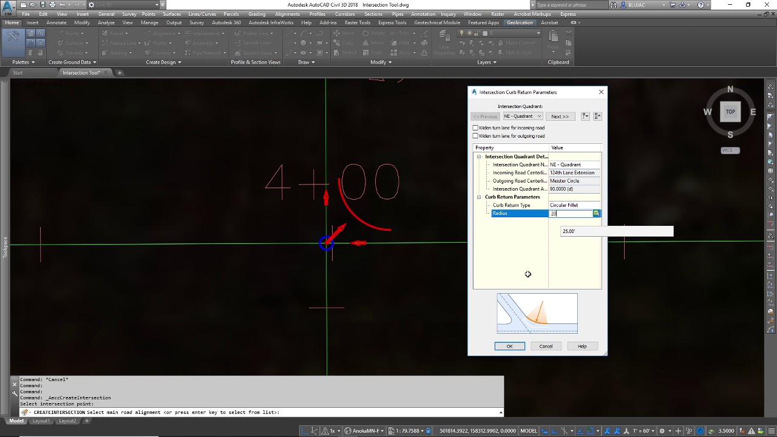Enable Widen turn lane for outgoing road
The width and height of the screenshot is (777, 437).
[475, 136]
